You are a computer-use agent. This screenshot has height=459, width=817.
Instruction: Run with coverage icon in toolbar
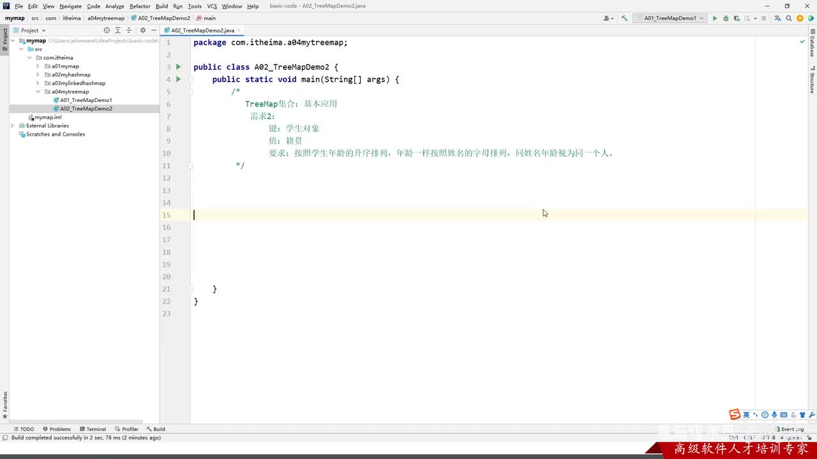737,18
